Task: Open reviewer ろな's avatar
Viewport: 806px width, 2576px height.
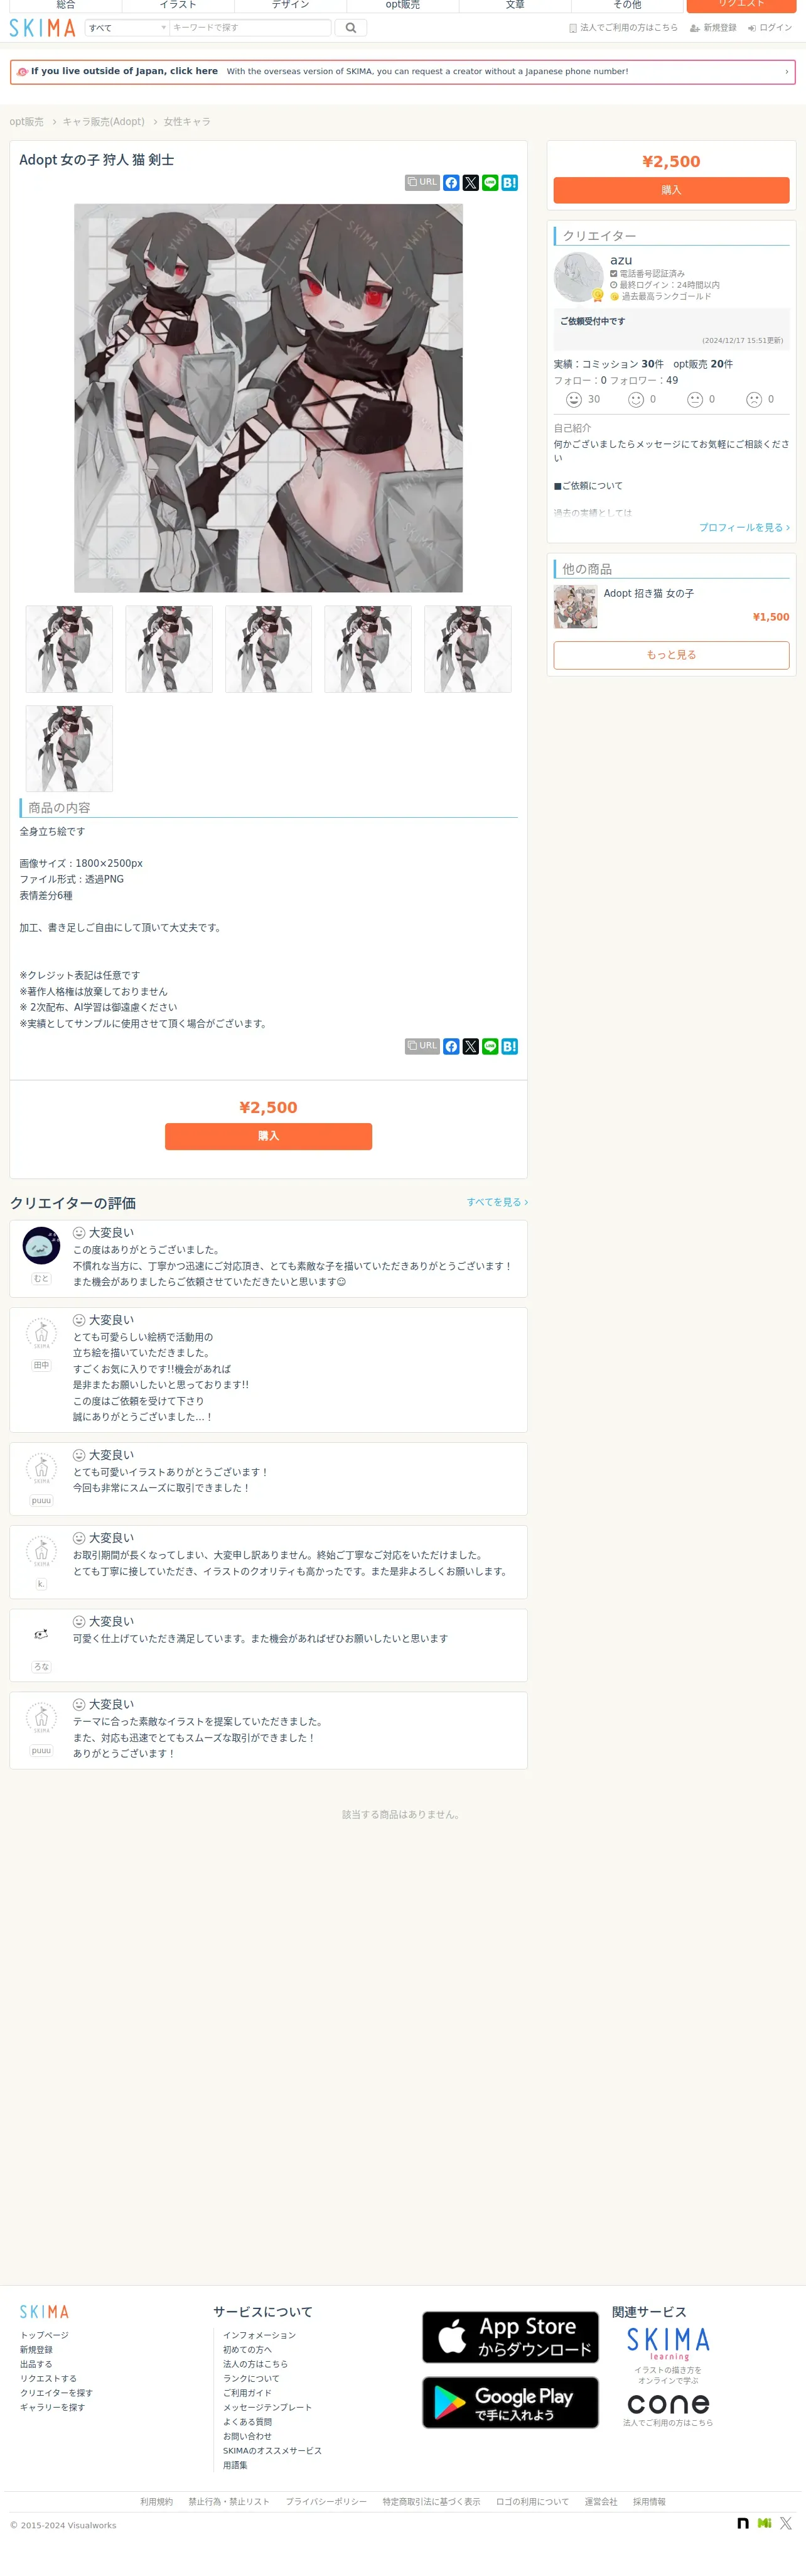Action: point(41,1635)
